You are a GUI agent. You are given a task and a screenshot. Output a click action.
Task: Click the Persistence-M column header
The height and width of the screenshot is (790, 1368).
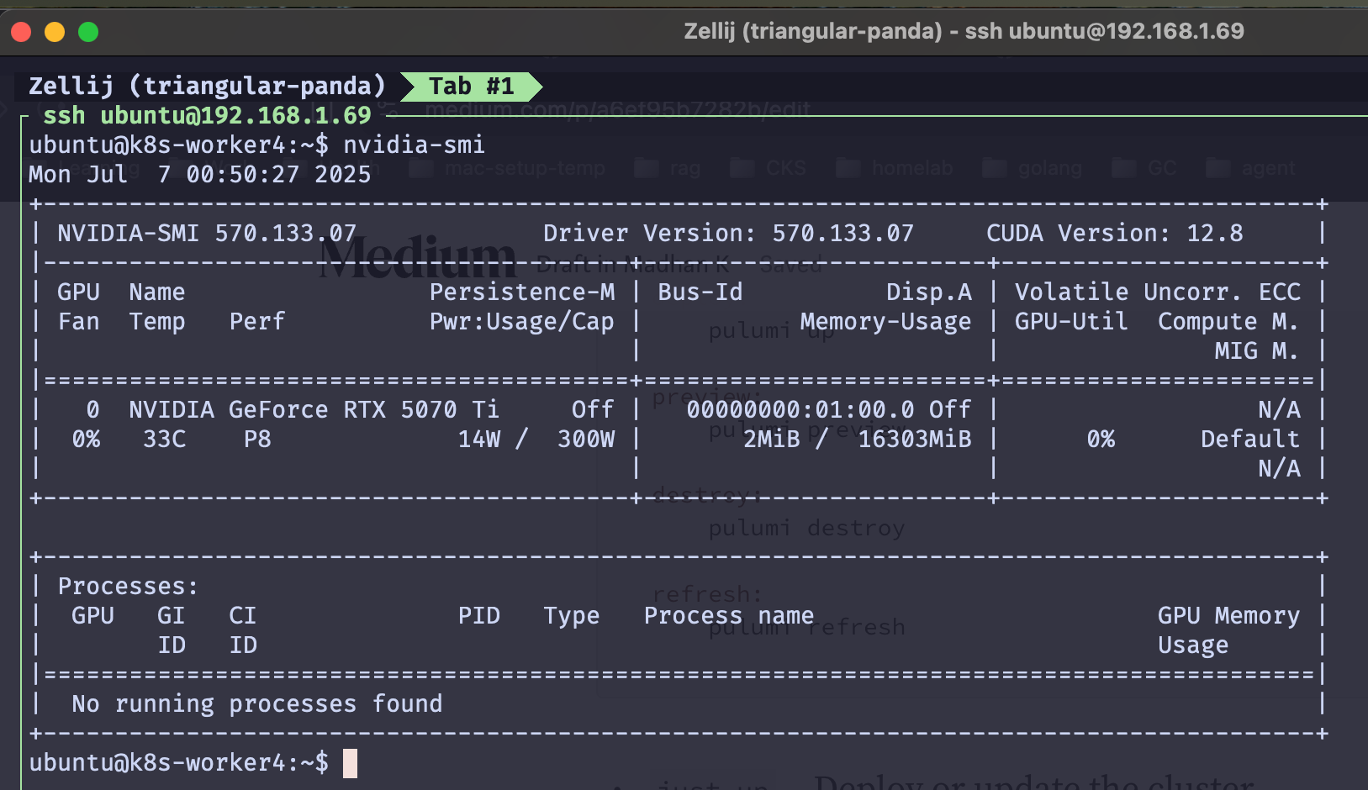pos(522,292)
